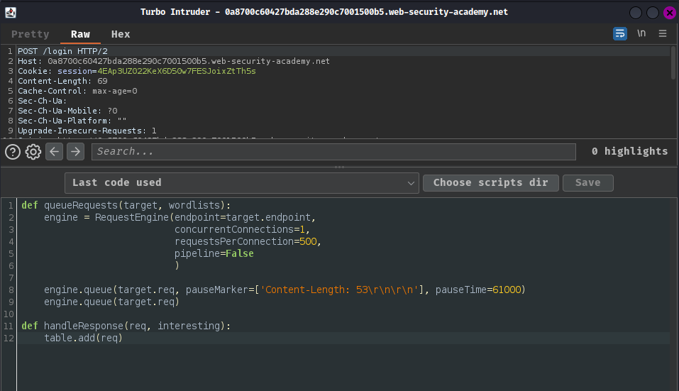Click the Search input field

click(333, 152)
